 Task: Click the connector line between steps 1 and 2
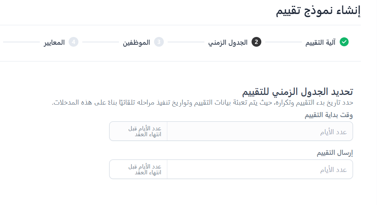pyautogui.click(x=283, y=42)
